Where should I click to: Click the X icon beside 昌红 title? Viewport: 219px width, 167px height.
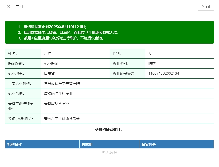click(9, 7)
